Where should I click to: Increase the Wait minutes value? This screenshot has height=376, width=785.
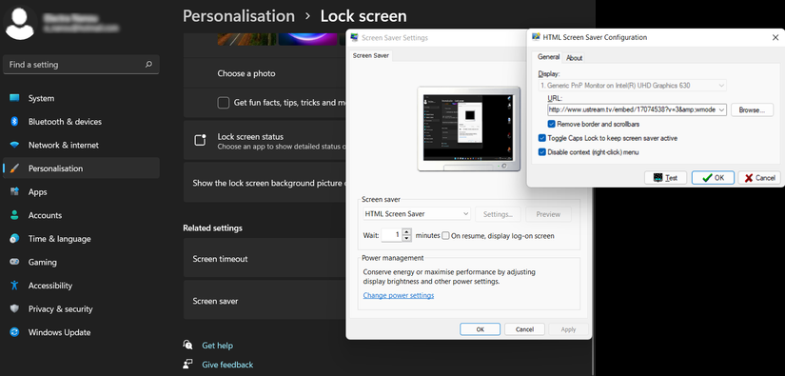coord(406,232)
